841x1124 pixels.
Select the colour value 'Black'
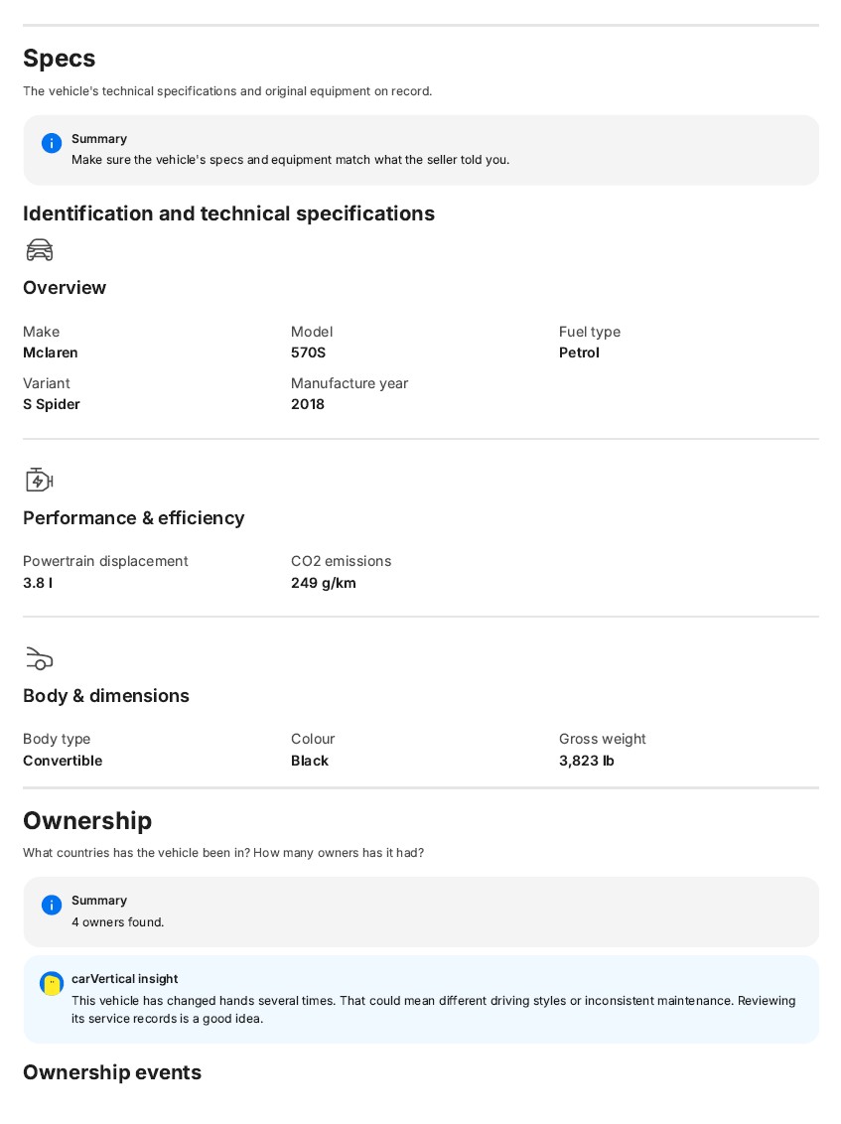[310, 761]
